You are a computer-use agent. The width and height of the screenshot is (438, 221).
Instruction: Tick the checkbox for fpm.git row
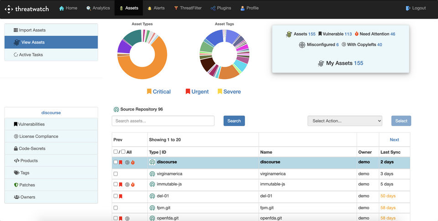click(x=115, y=208)
